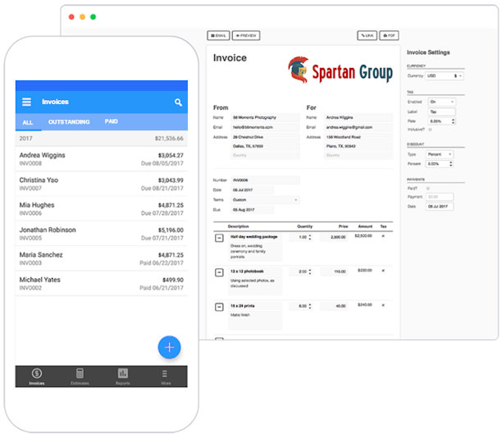The width and height of the screenshot is (502, 438).
Task: Toggle tax on the 12 x 12 photobook row
Action: point(383,271)
